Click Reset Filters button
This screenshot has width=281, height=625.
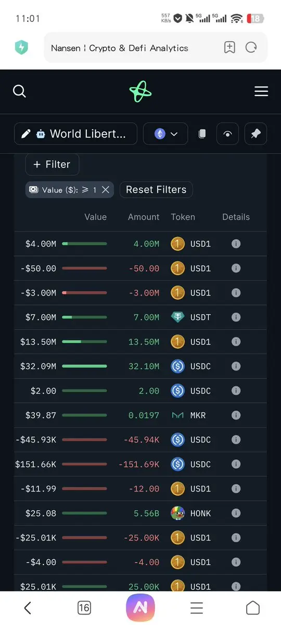click(156, 190)
